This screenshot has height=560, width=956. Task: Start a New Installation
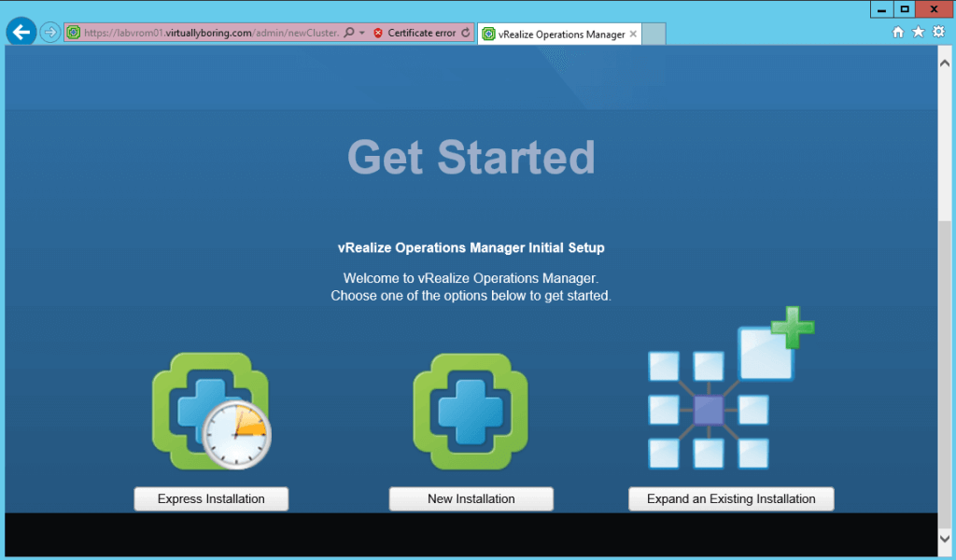click(x=471, y=498)
